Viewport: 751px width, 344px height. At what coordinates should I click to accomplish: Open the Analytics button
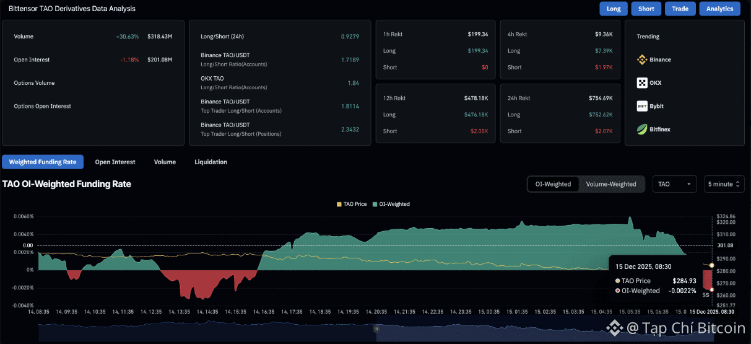pos(719,9)
